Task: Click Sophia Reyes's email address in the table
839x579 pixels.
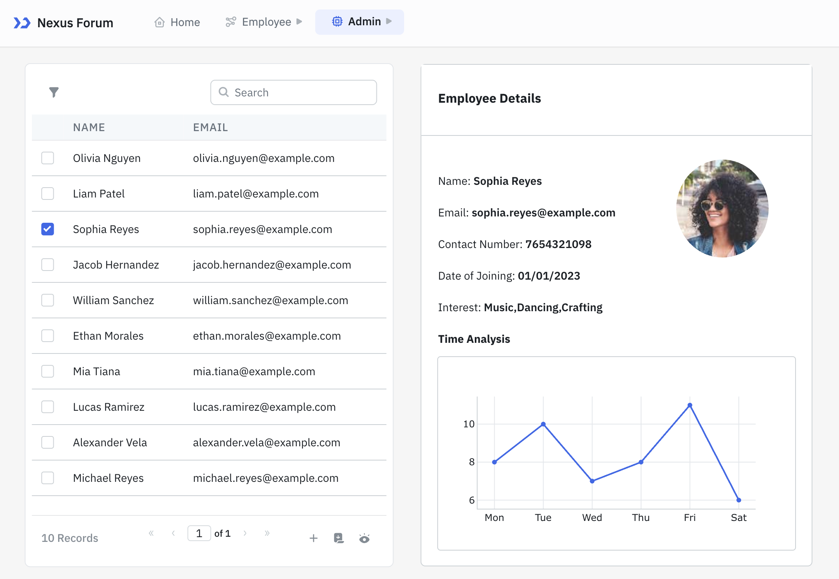Action: click(262, 229)
